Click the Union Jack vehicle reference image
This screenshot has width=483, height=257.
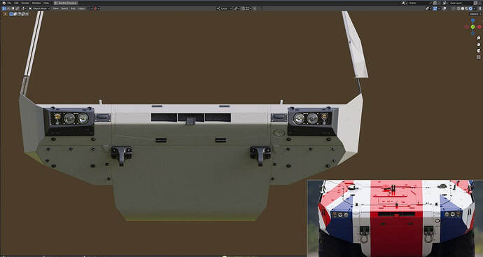(395, 218)
